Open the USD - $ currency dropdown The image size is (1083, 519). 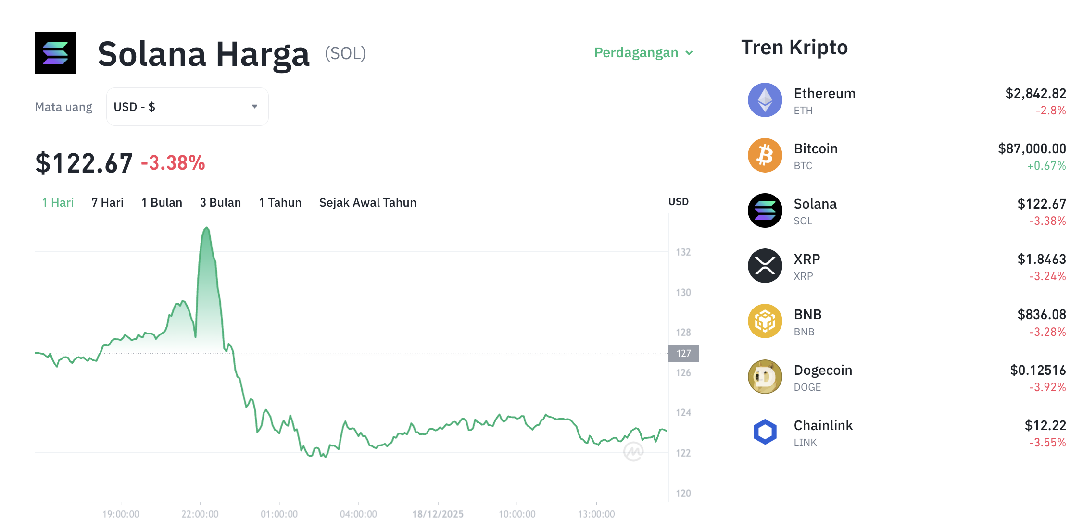pyautogui.click(x=187, y=106)
